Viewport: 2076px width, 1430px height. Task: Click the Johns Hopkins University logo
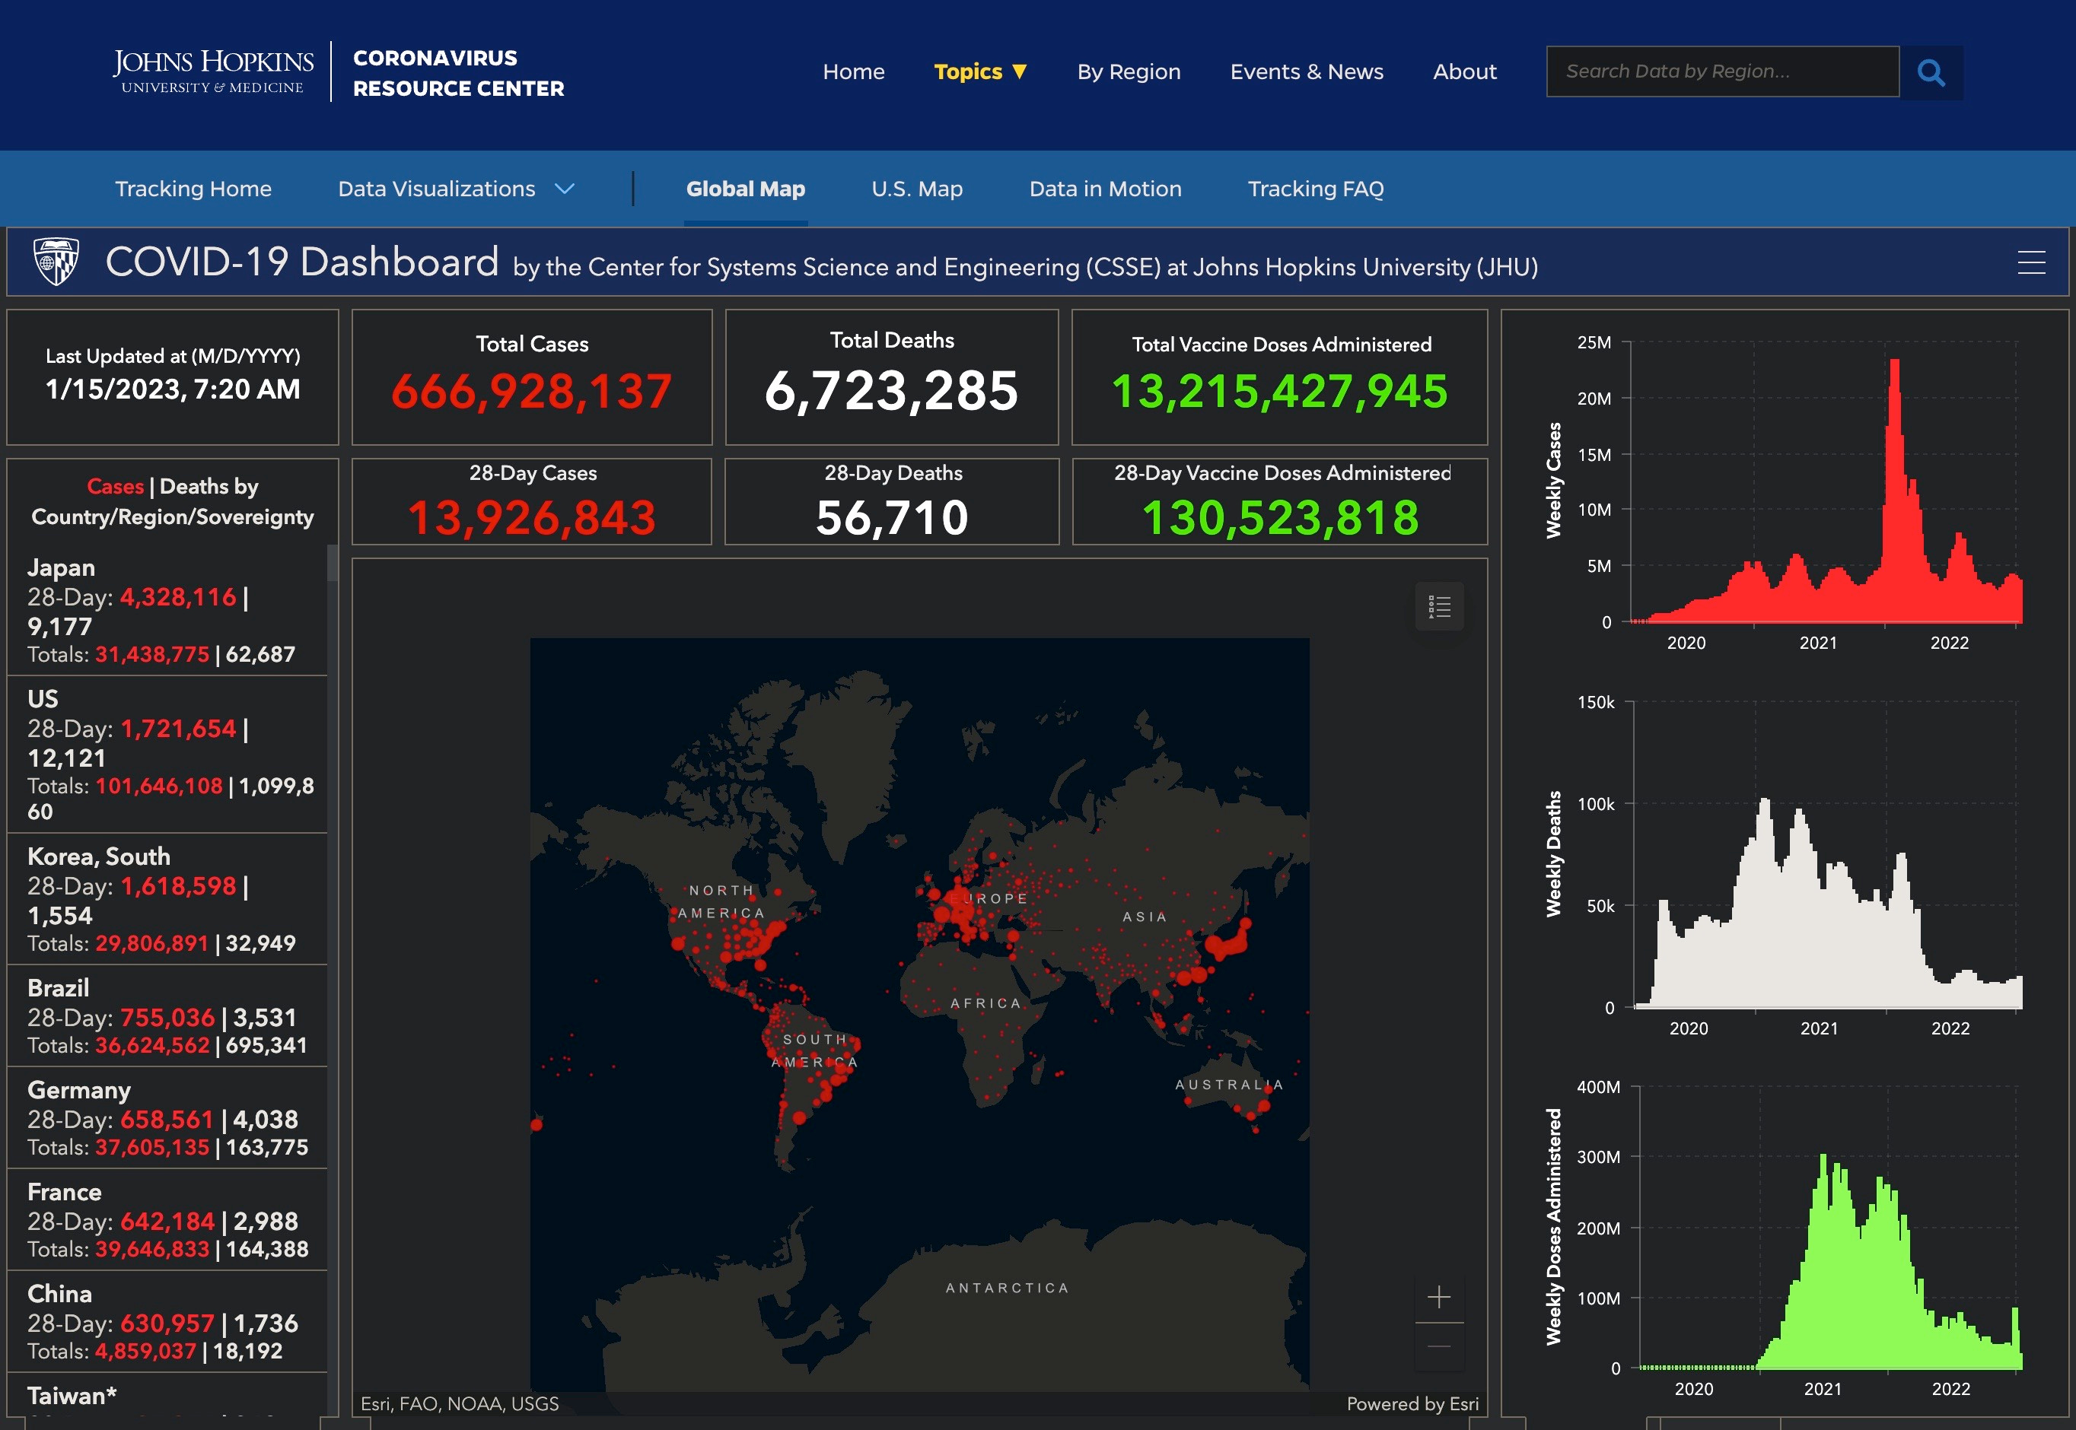click(213, 71)
